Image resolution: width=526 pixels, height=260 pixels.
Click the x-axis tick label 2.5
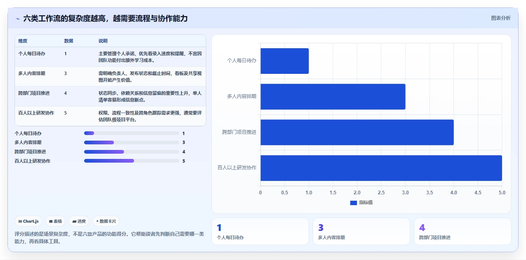point(381,193)
